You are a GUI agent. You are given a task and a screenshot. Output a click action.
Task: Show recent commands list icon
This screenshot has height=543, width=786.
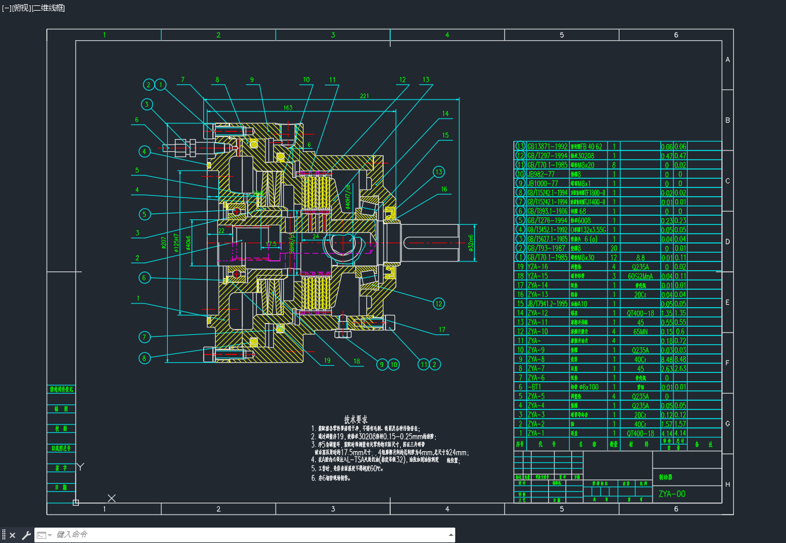(x=44, y=535)
